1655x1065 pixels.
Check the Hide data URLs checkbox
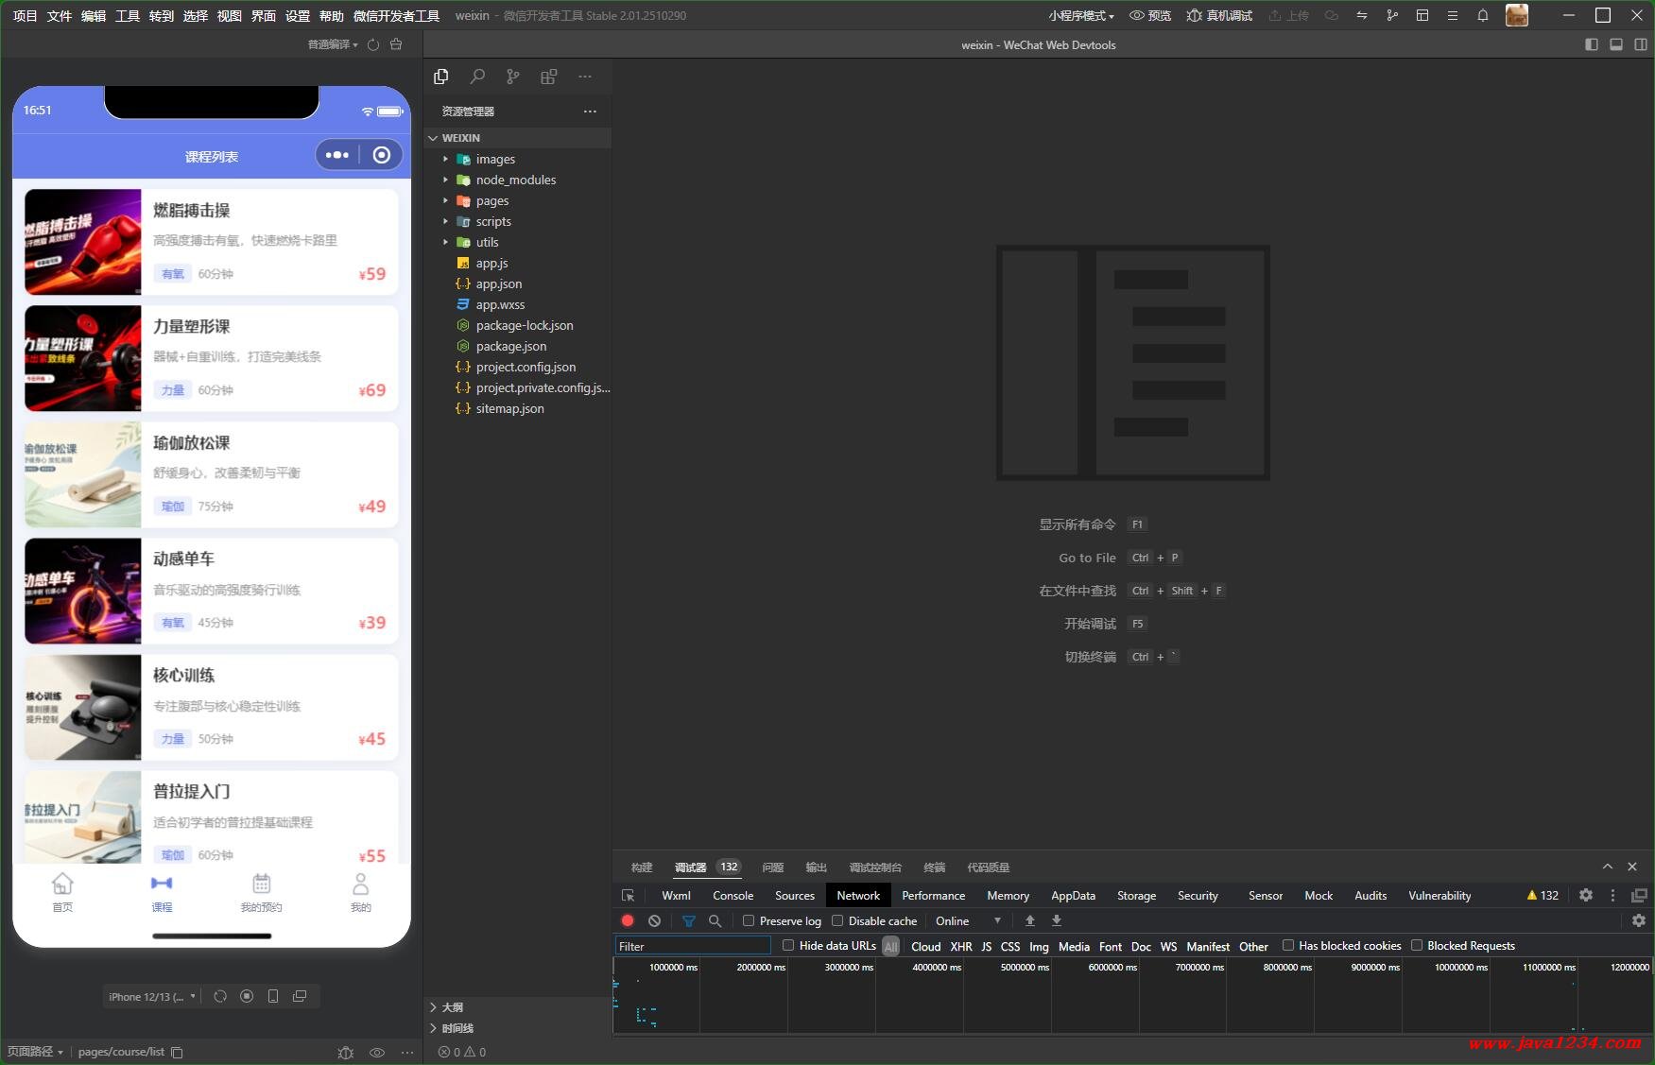tap(788, 945)
